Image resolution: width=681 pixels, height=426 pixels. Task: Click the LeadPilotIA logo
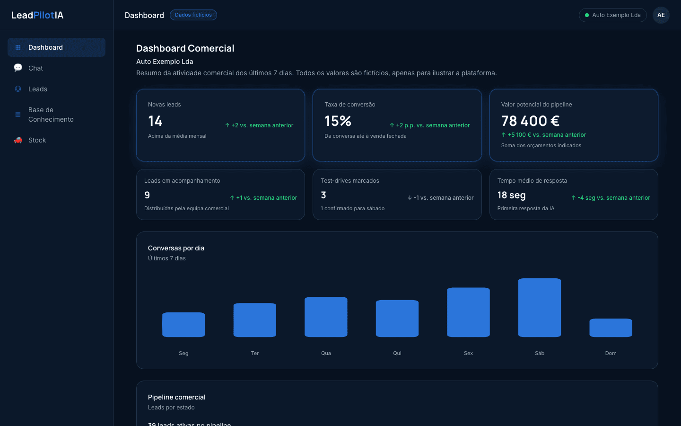(x=37, y=15)
